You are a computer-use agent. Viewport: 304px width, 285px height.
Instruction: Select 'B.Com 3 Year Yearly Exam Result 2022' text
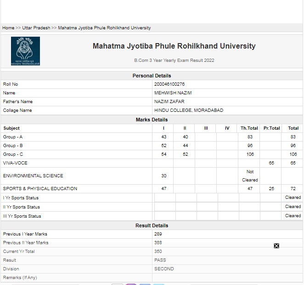click(174, 60)
